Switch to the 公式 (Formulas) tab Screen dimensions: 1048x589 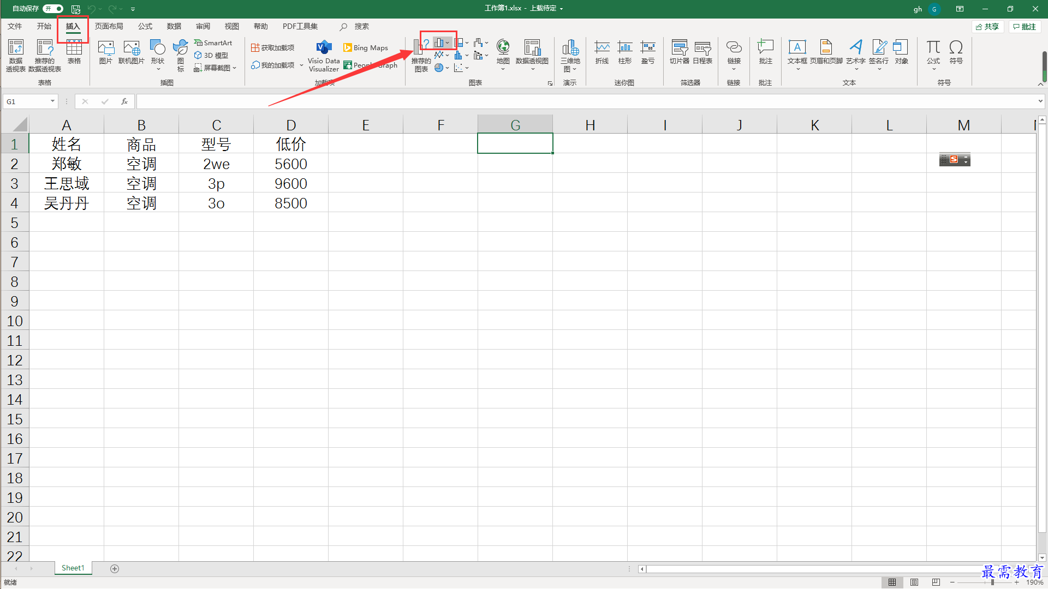(x=145, y=26)
